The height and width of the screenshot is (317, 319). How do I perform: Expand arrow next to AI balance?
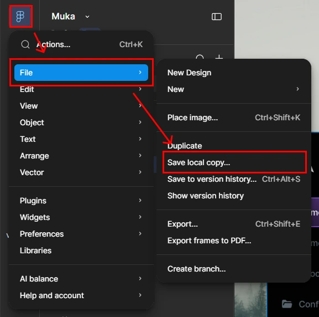click(140, 278)
